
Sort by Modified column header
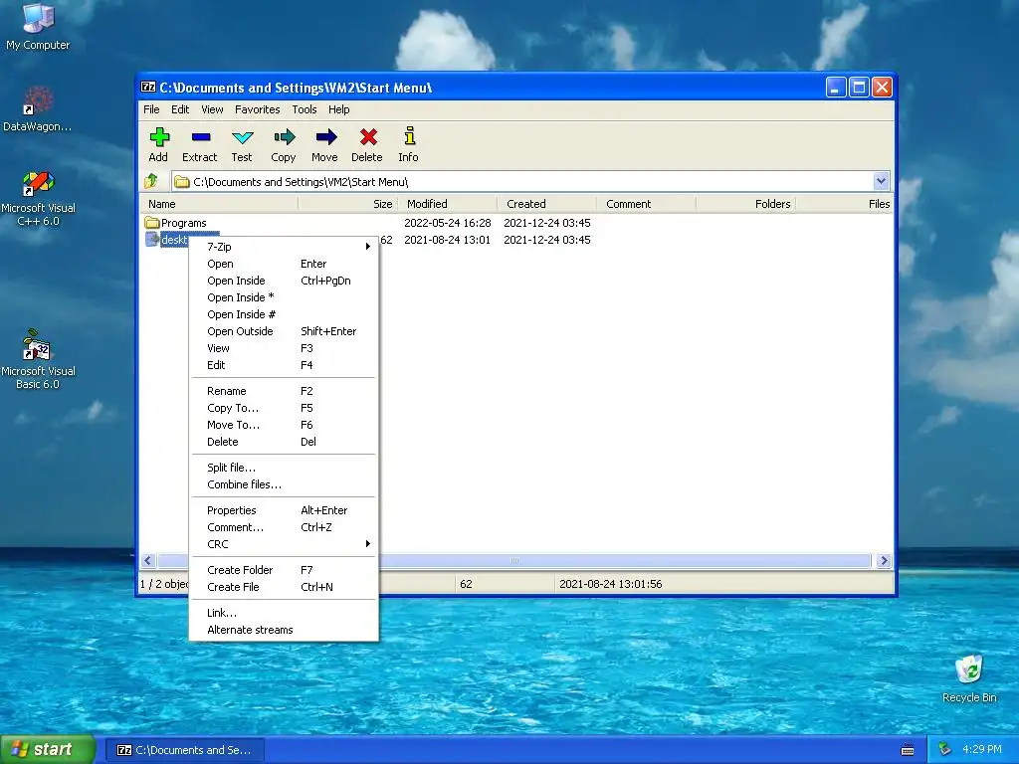[x=448, y=204]
